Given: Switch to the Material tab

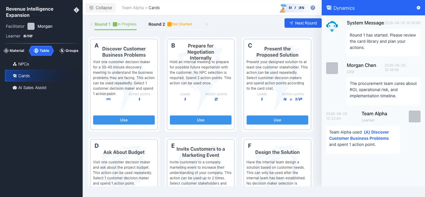Looking at the screenshot, I should [14, 51].
